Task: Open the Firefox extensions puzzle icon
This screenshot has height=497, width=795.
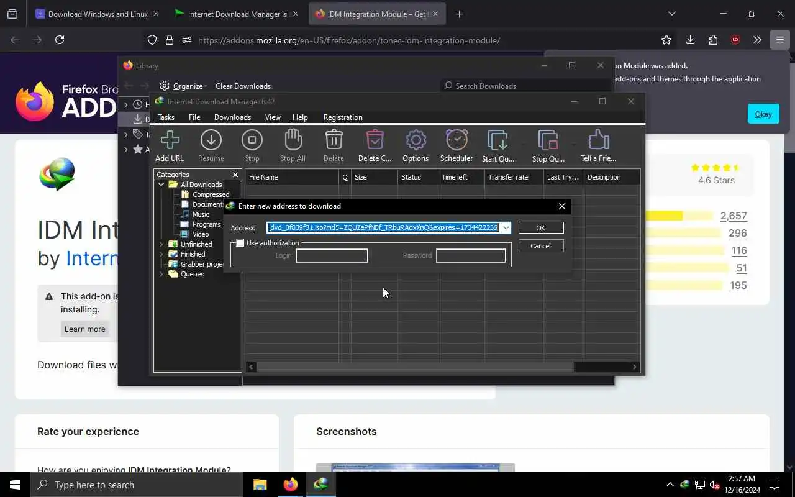Action: coord(713,40)
